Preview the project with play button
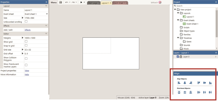218x102 pixels. pyautogui.click(x=81, y=2)
